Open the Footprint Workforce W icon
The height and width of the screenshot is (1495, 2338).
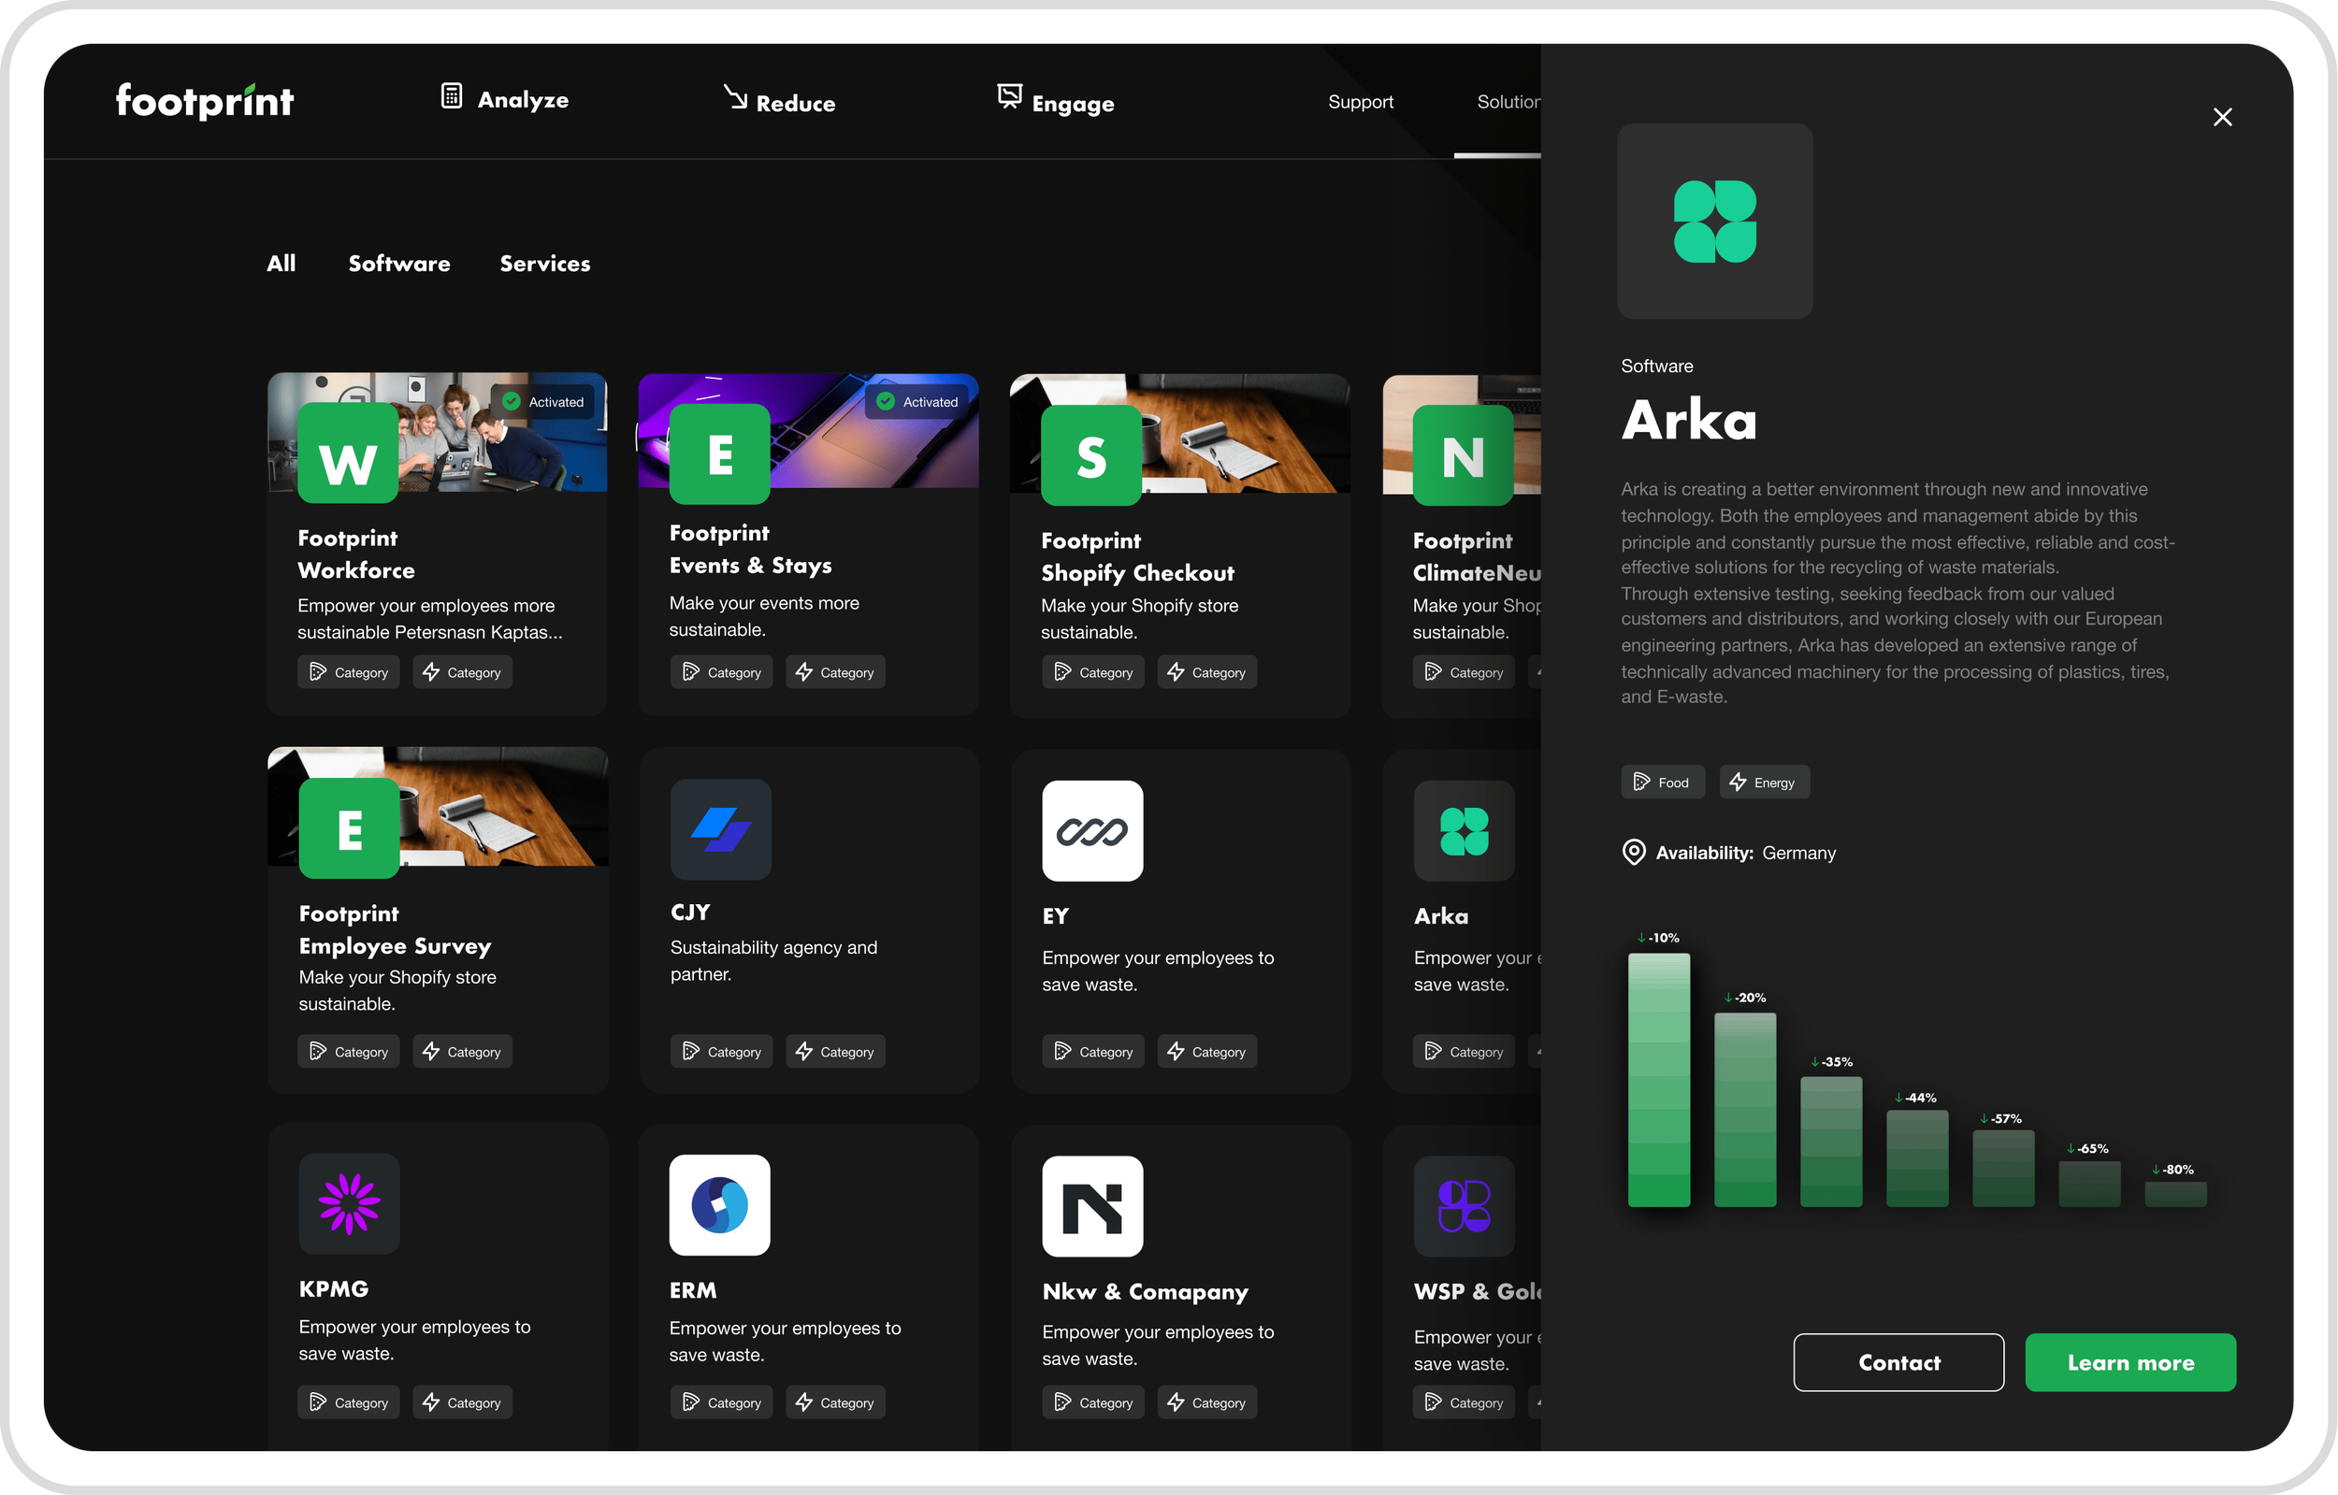pos(348,453)
